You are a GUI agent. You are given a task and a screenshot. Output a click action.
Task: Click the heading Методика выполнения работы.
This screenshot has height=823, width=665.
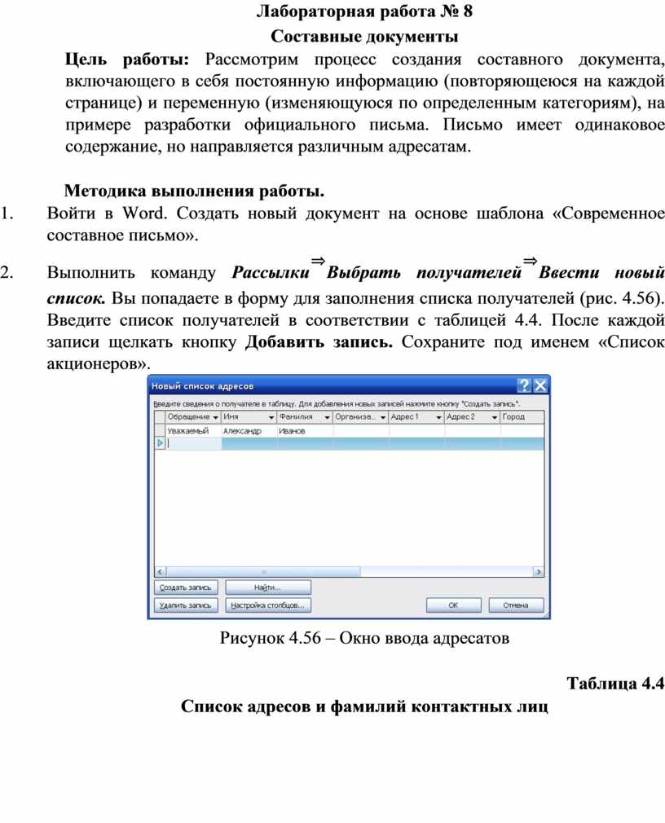[194, 191]
